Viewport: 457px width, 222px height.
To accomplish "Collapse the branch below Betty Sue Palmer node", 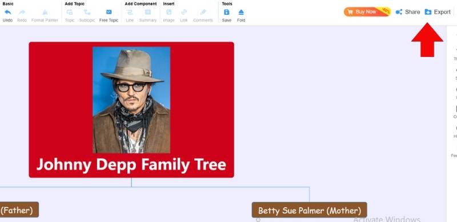I will (x=258, y=220).
